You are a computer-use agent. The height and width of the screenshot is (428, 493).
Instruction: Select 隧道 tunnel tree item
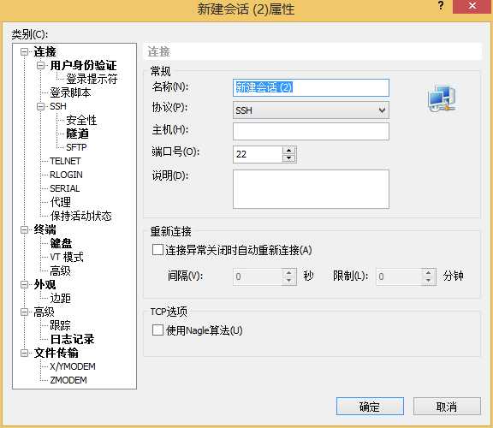coord(77,134)
